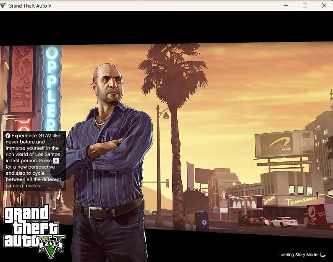Screen dimensions: 333x262
Task: Click "Experience GTAV like" hint text line
Action: 36,136
